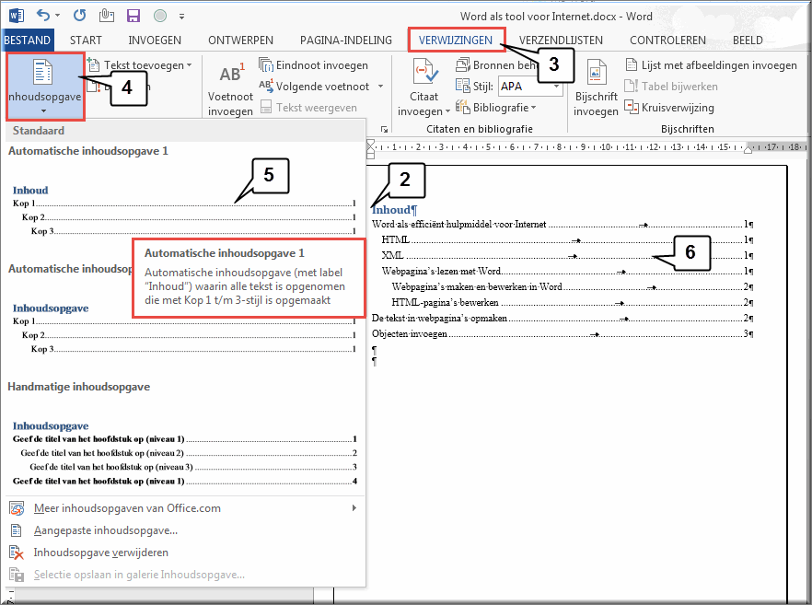Switch to the PAGINA-INDELING tab
812x605 pixels.
pyautogui.click(x=346, y=40)
